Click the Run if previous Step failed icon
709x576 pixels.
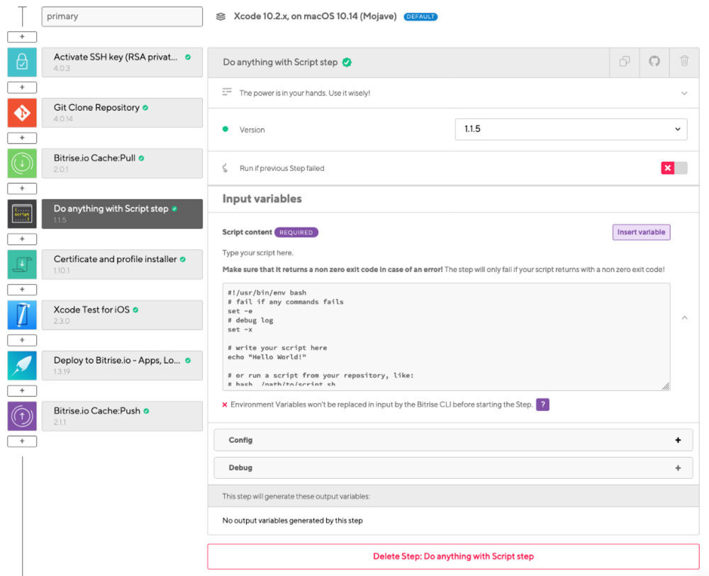(x=225, y=168)
